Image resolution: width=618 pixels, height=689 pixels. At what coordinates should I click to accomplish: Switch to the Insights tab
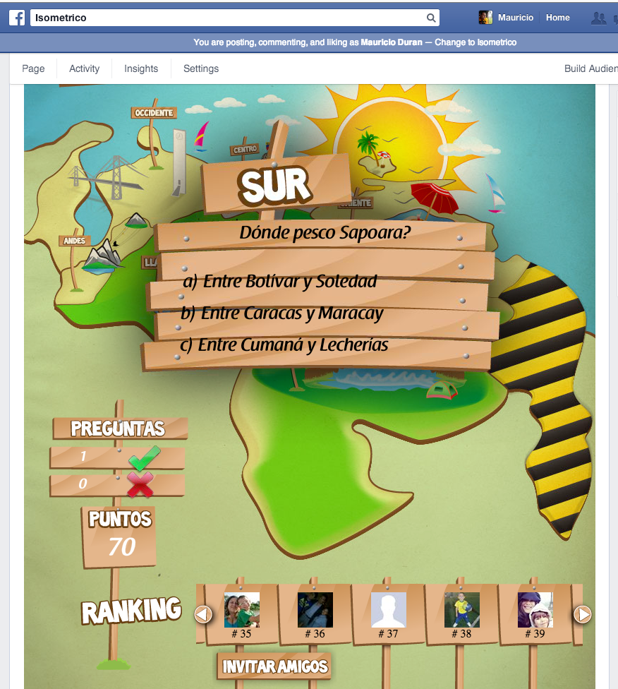click(x=141, y=68)
